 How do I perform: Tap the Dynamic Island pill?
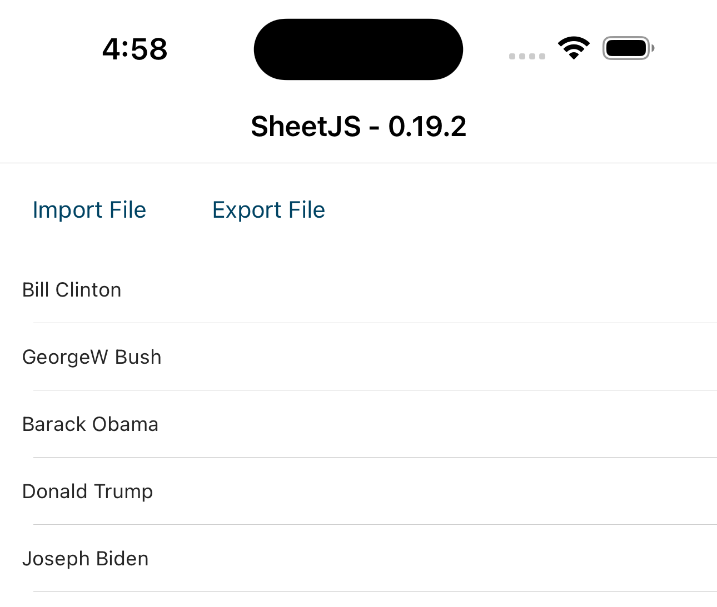(359, 49)
